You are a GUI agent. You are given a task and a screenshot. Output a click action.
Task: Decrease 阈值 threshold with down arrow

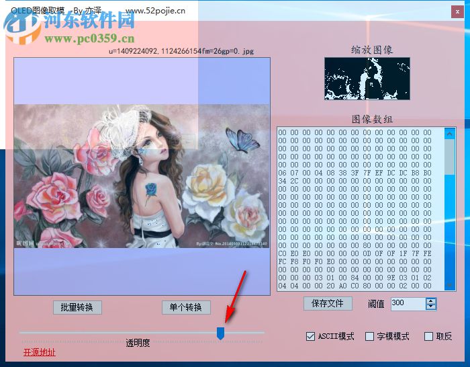point(431,307)
